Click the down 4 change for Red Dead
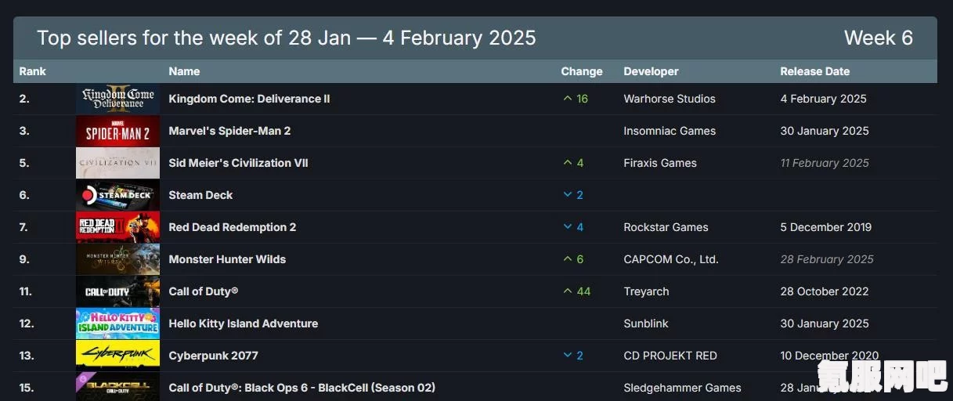 (x=573, y=227)
